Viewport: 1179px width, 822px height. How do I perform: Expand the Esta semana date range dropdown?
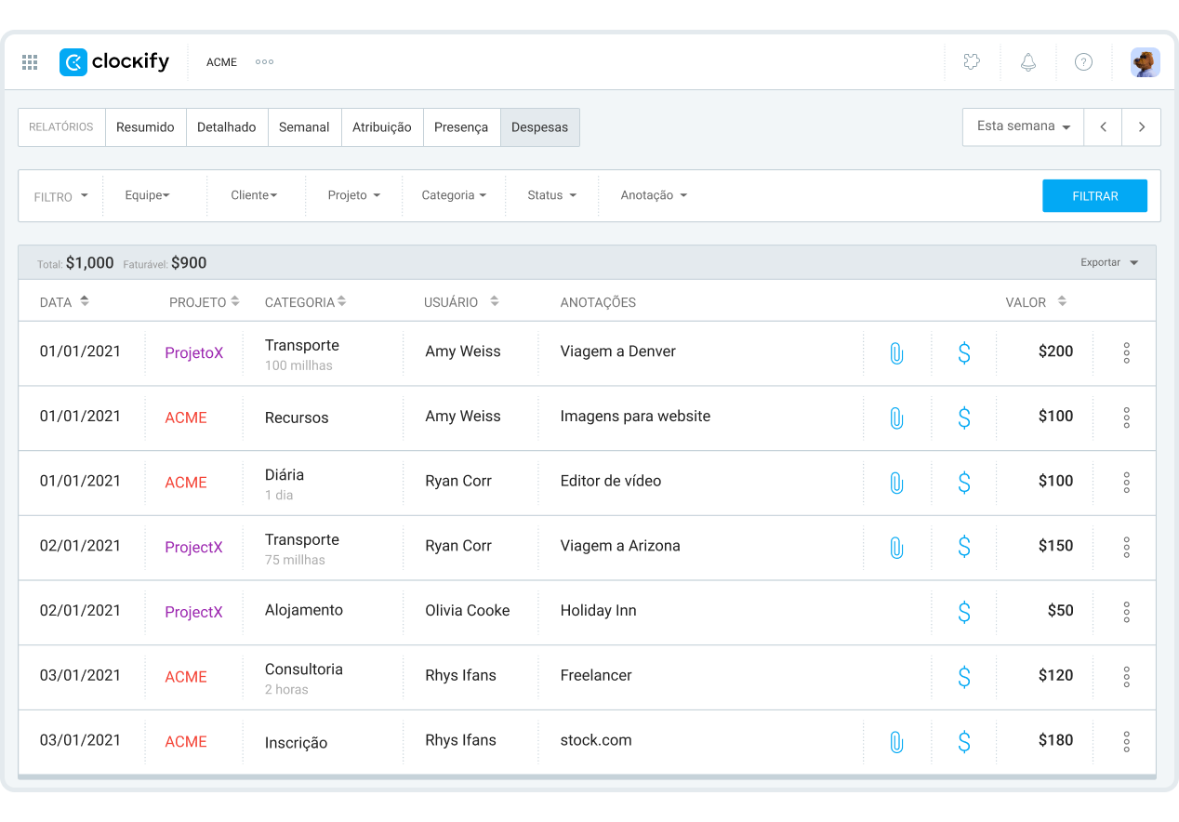click(x=1023, y=126)
